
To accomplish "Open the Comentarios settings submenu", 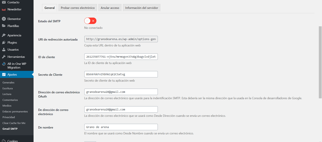I will click(x=10, y=100).
